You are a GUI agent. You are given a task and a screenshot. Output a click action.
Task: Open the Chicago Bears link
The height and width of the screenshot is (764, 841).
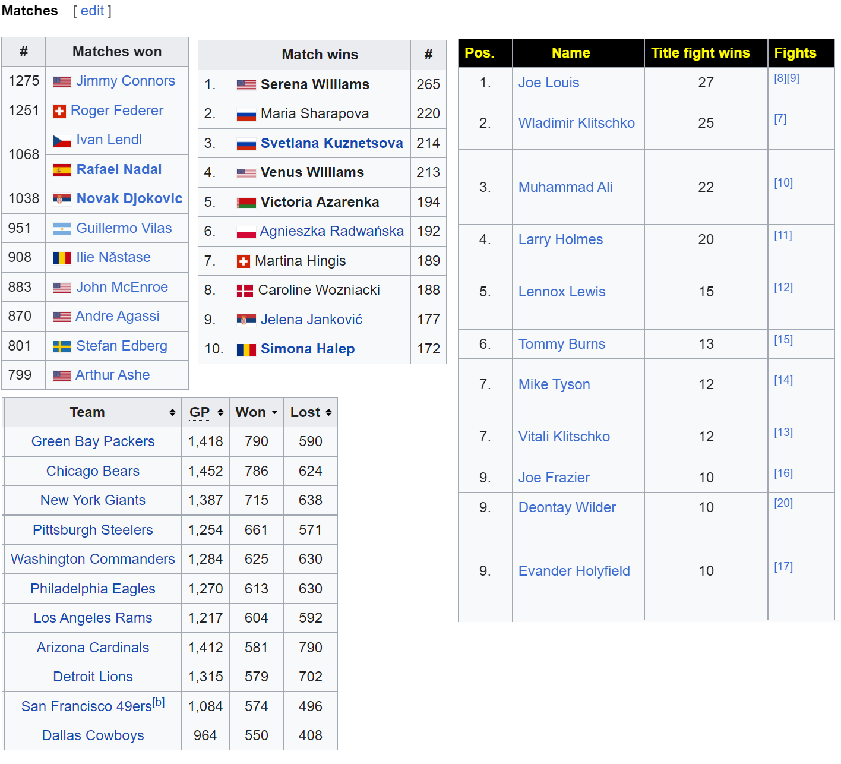93,471
